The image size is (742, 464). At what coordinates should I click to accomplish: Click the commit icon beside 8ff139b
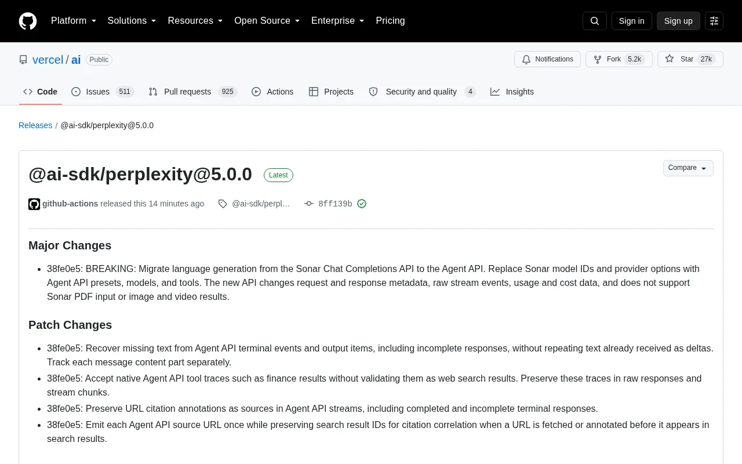[309, 204]
